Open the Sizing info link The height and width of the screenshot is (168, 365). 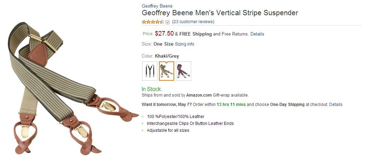click(x=185, y=44)
